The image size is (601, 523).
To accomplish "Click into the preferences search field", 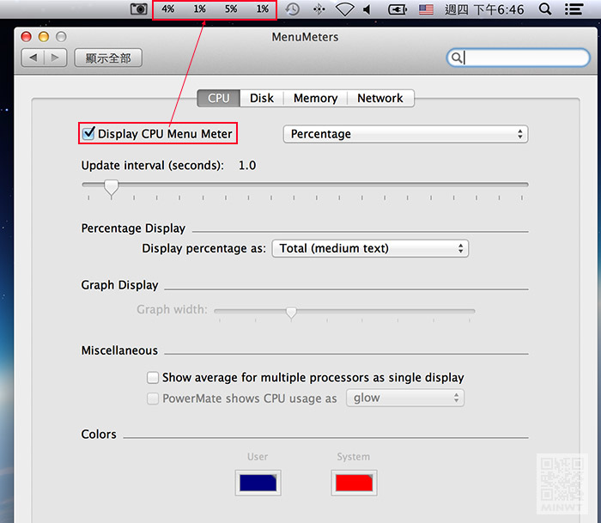I will (x=518, y=58).
